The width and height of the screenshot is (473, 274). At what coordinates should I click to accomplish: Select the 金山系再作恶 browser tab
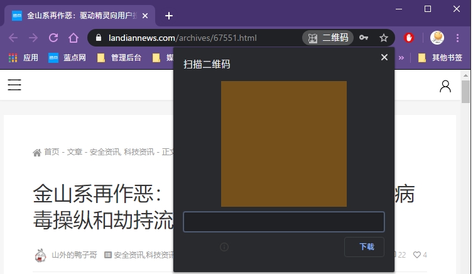pyautogui.click(x=80, y=16)
